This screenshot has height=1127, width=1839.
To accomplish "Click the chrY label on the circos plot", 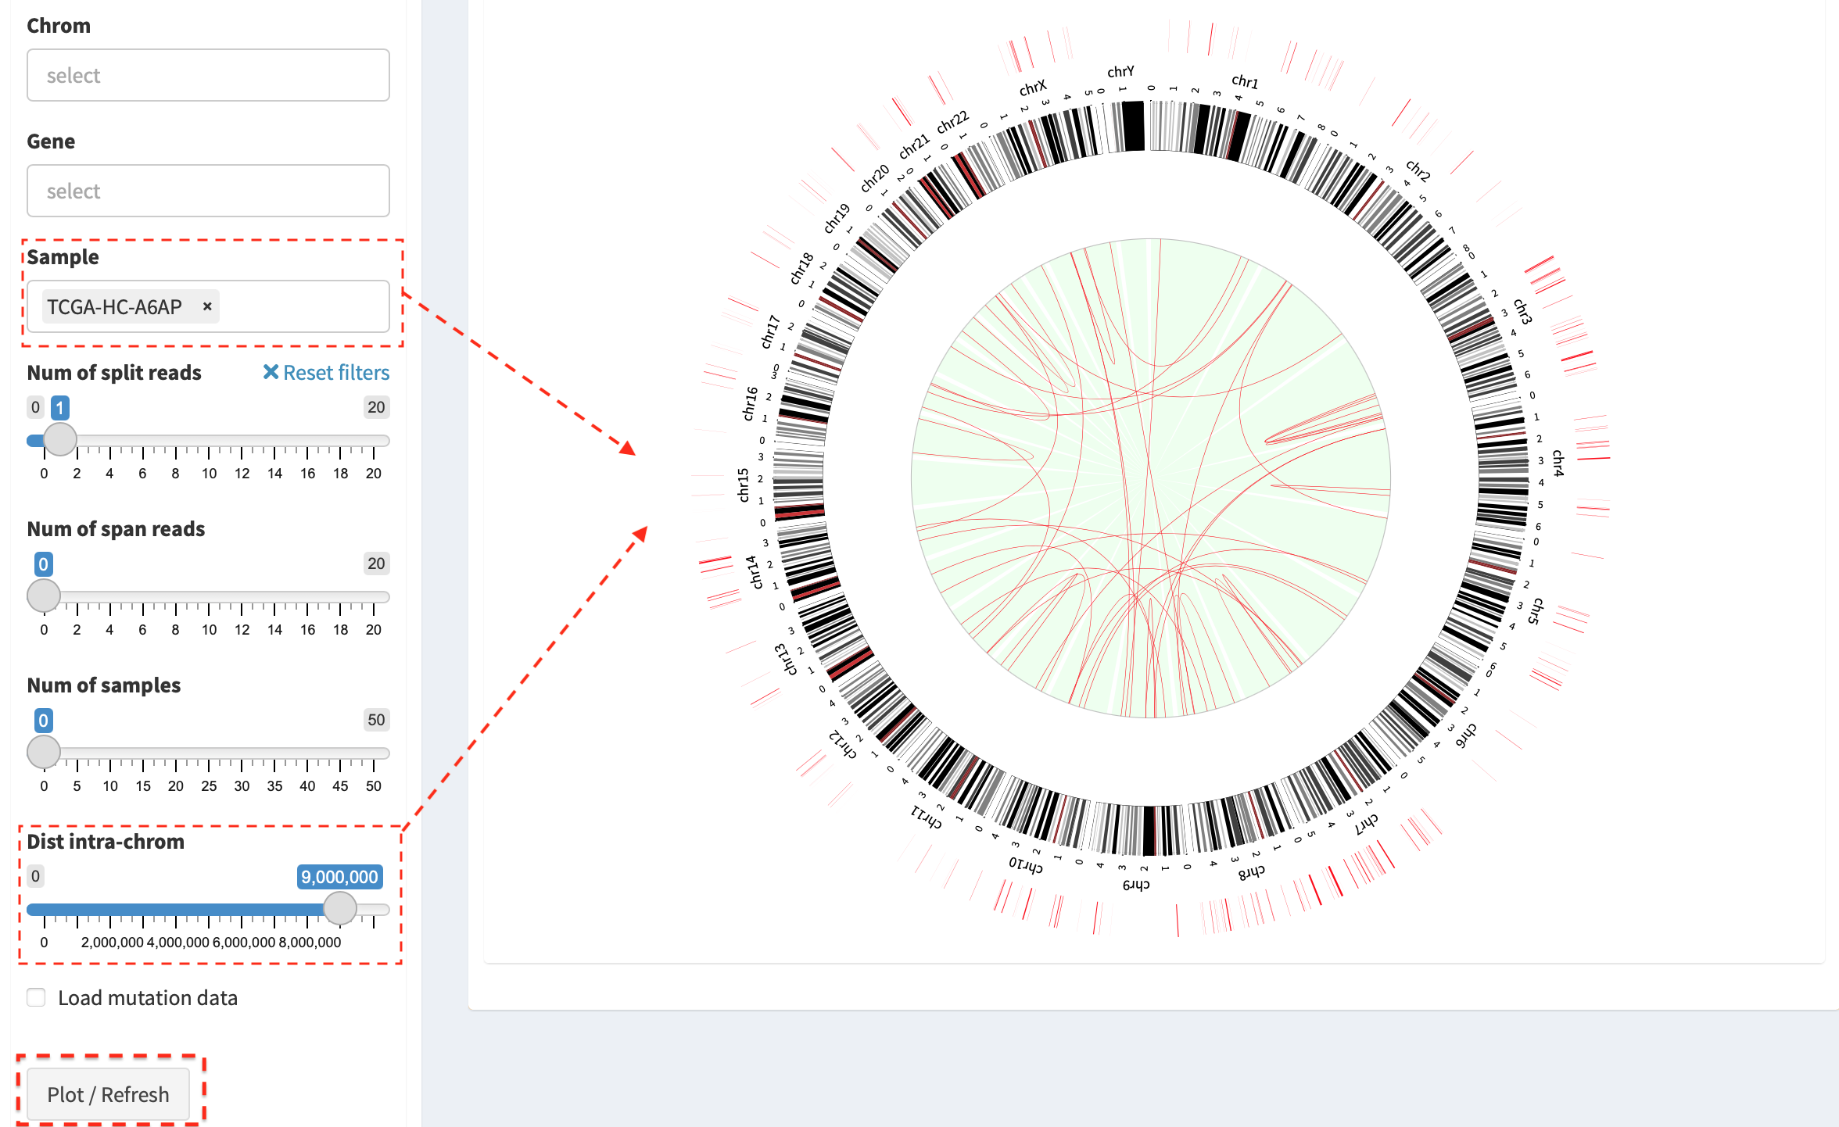I will 1120,71.
